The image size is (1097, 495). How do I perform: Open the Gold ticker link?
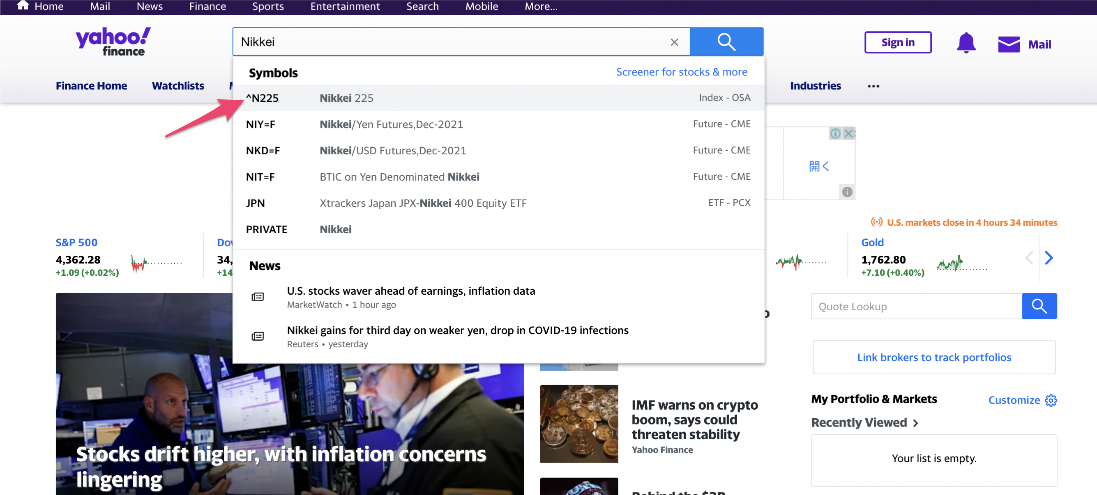(x=872, y=243)
